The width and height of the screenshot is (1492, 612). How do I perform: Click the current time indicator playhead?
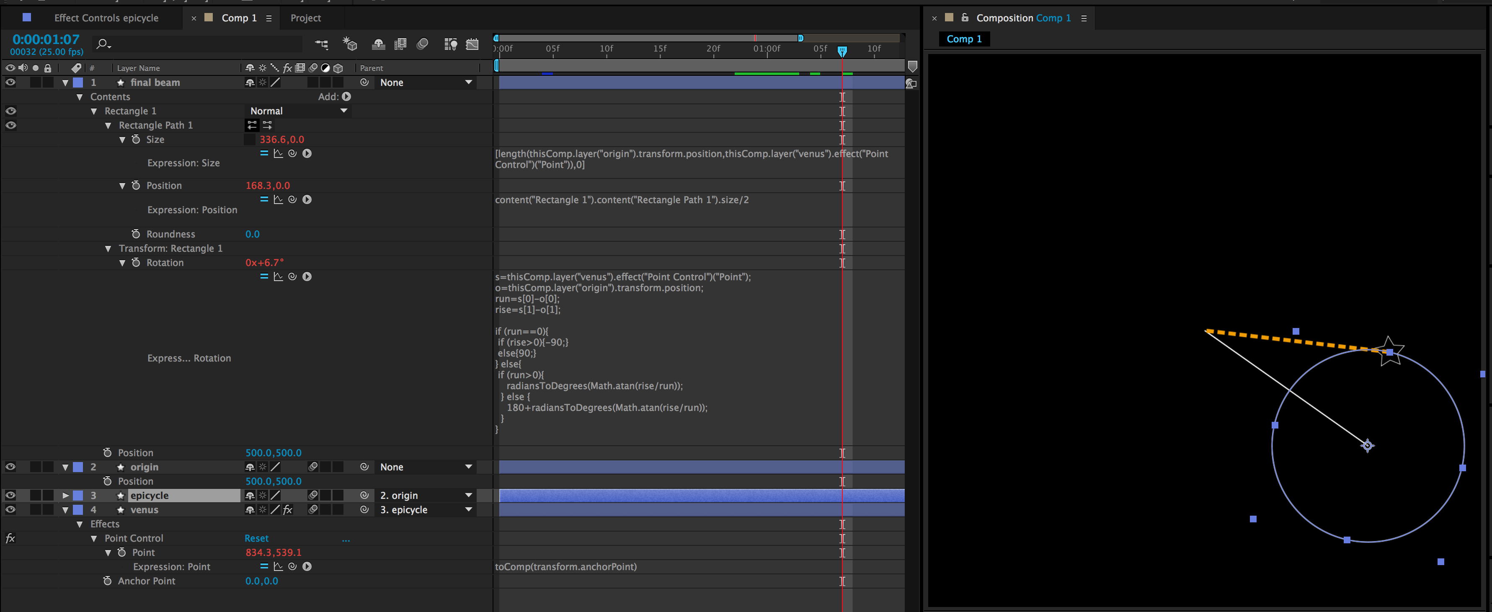[x=842, y=51]
